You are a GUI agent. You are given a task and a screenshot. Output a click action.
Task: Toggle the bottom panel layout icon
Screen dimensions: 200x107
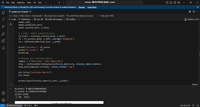(x=171, y=3)
